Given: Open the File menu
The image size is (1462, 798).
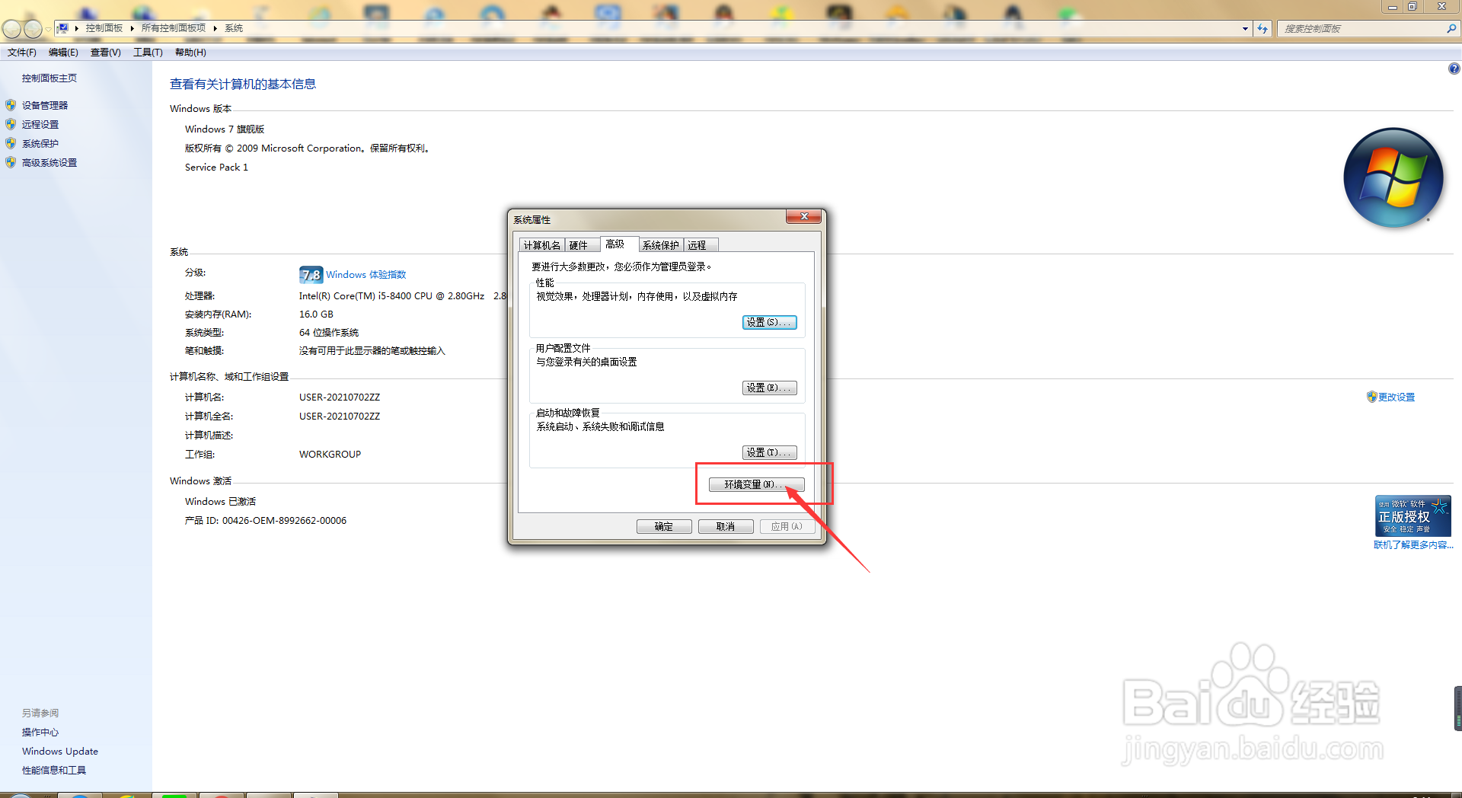Looking at the screenshot, I should [x=22, y=52].
